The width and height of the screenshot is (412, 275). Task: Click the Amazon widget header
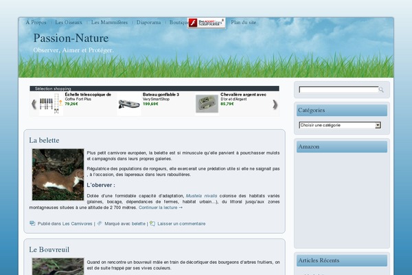point(342,146)
